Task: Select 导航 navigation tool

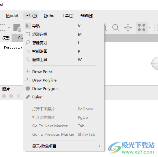Action: click(x=64, y=26)
